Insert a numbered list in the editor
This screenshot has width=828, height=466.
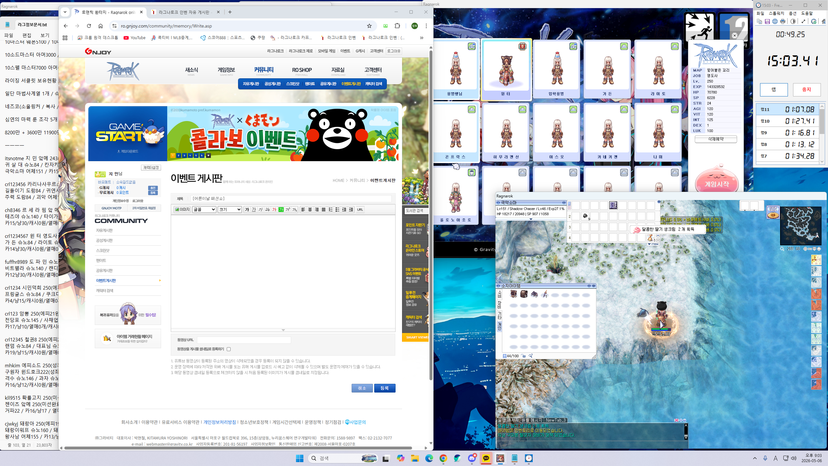331,210
